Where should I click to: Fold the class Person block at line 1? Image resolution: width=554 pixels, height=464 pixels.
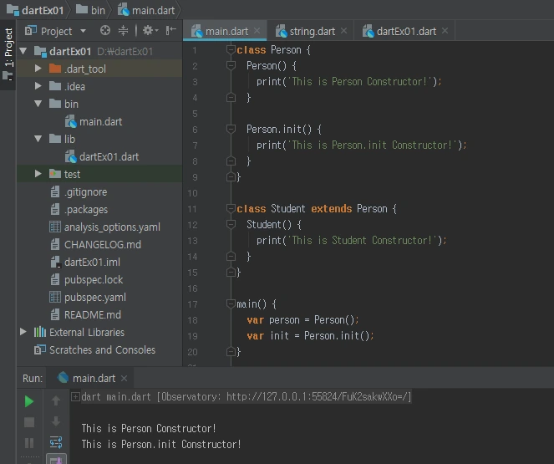click(x=231, y=49)
